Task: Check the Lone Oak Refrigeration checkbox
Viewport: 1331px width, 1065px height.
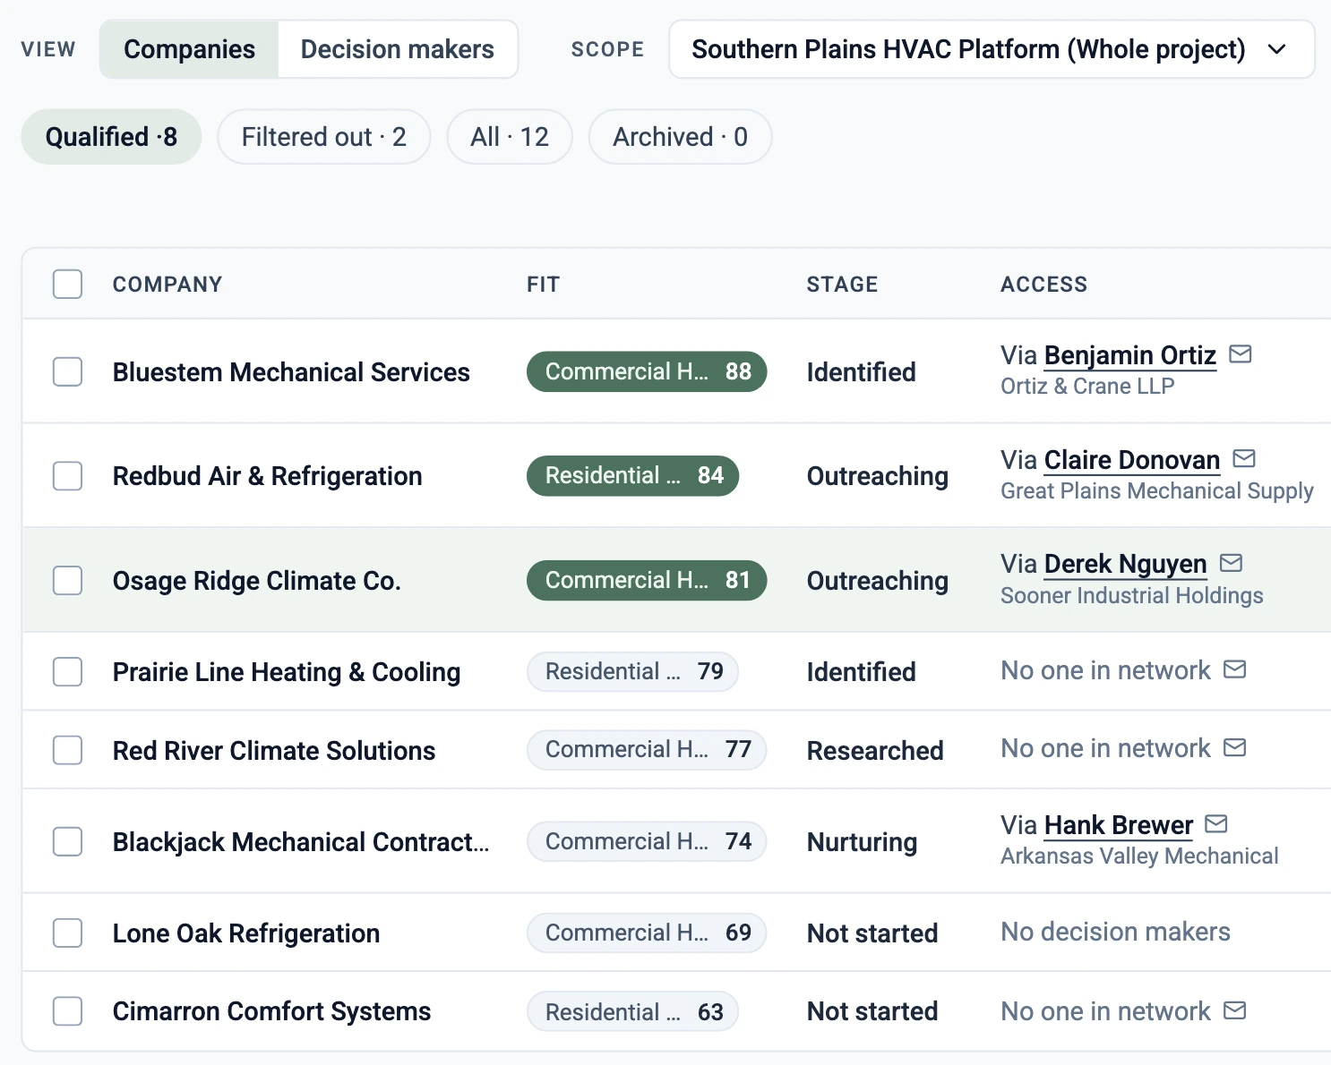Action: click(67, 933)
